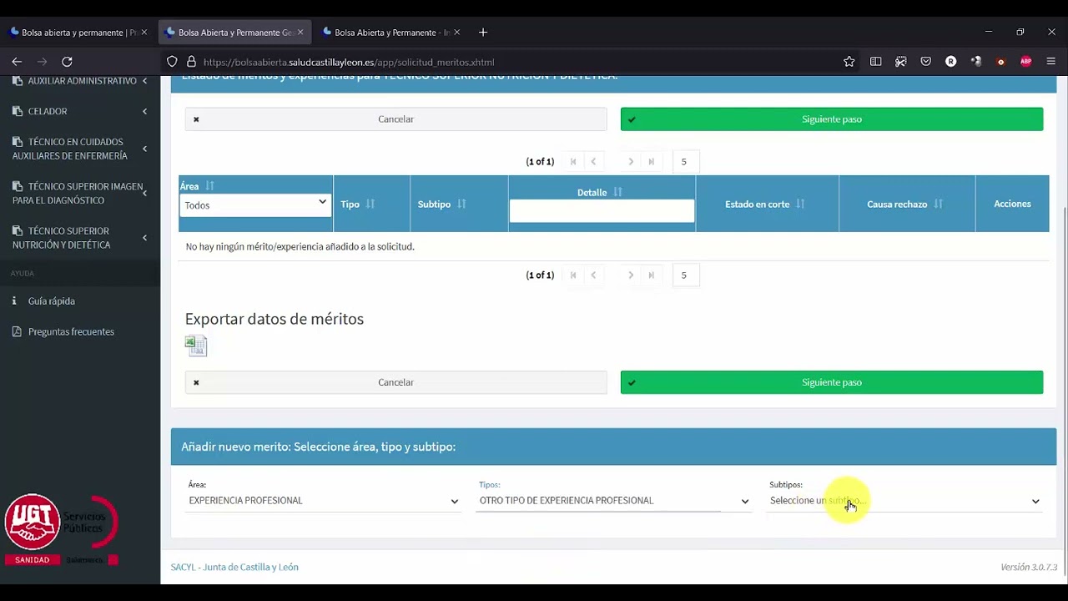Screen dimensions: 1068x601
Task: Sort table by Causa rechazo
Action: (938, 204)
